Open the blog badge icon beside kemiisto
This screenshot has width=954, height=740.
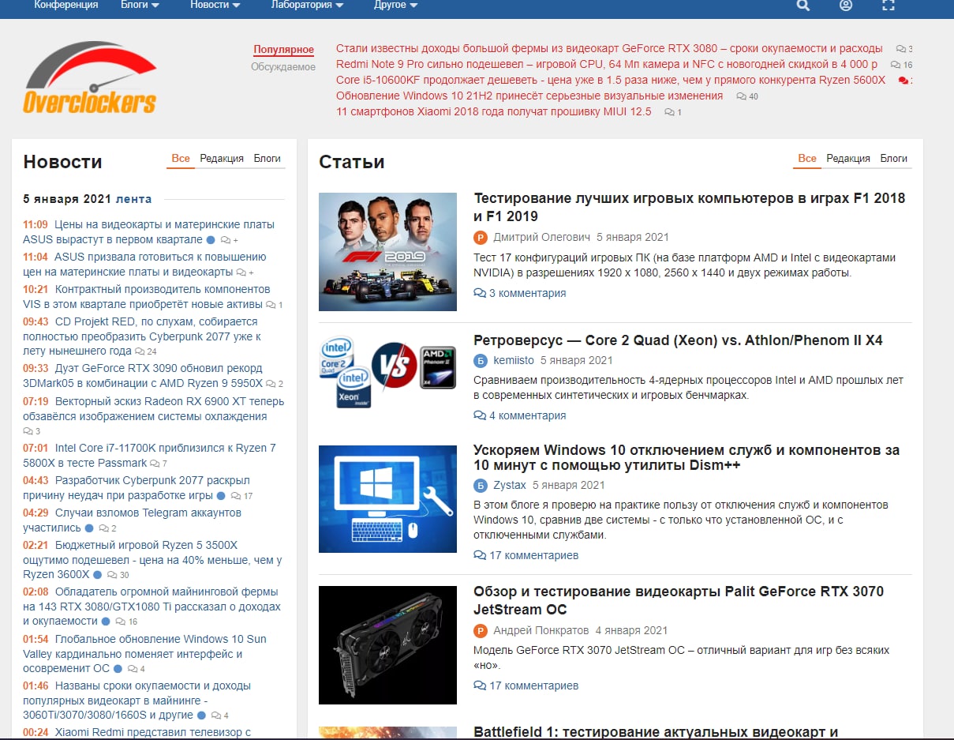pos(481,360)
